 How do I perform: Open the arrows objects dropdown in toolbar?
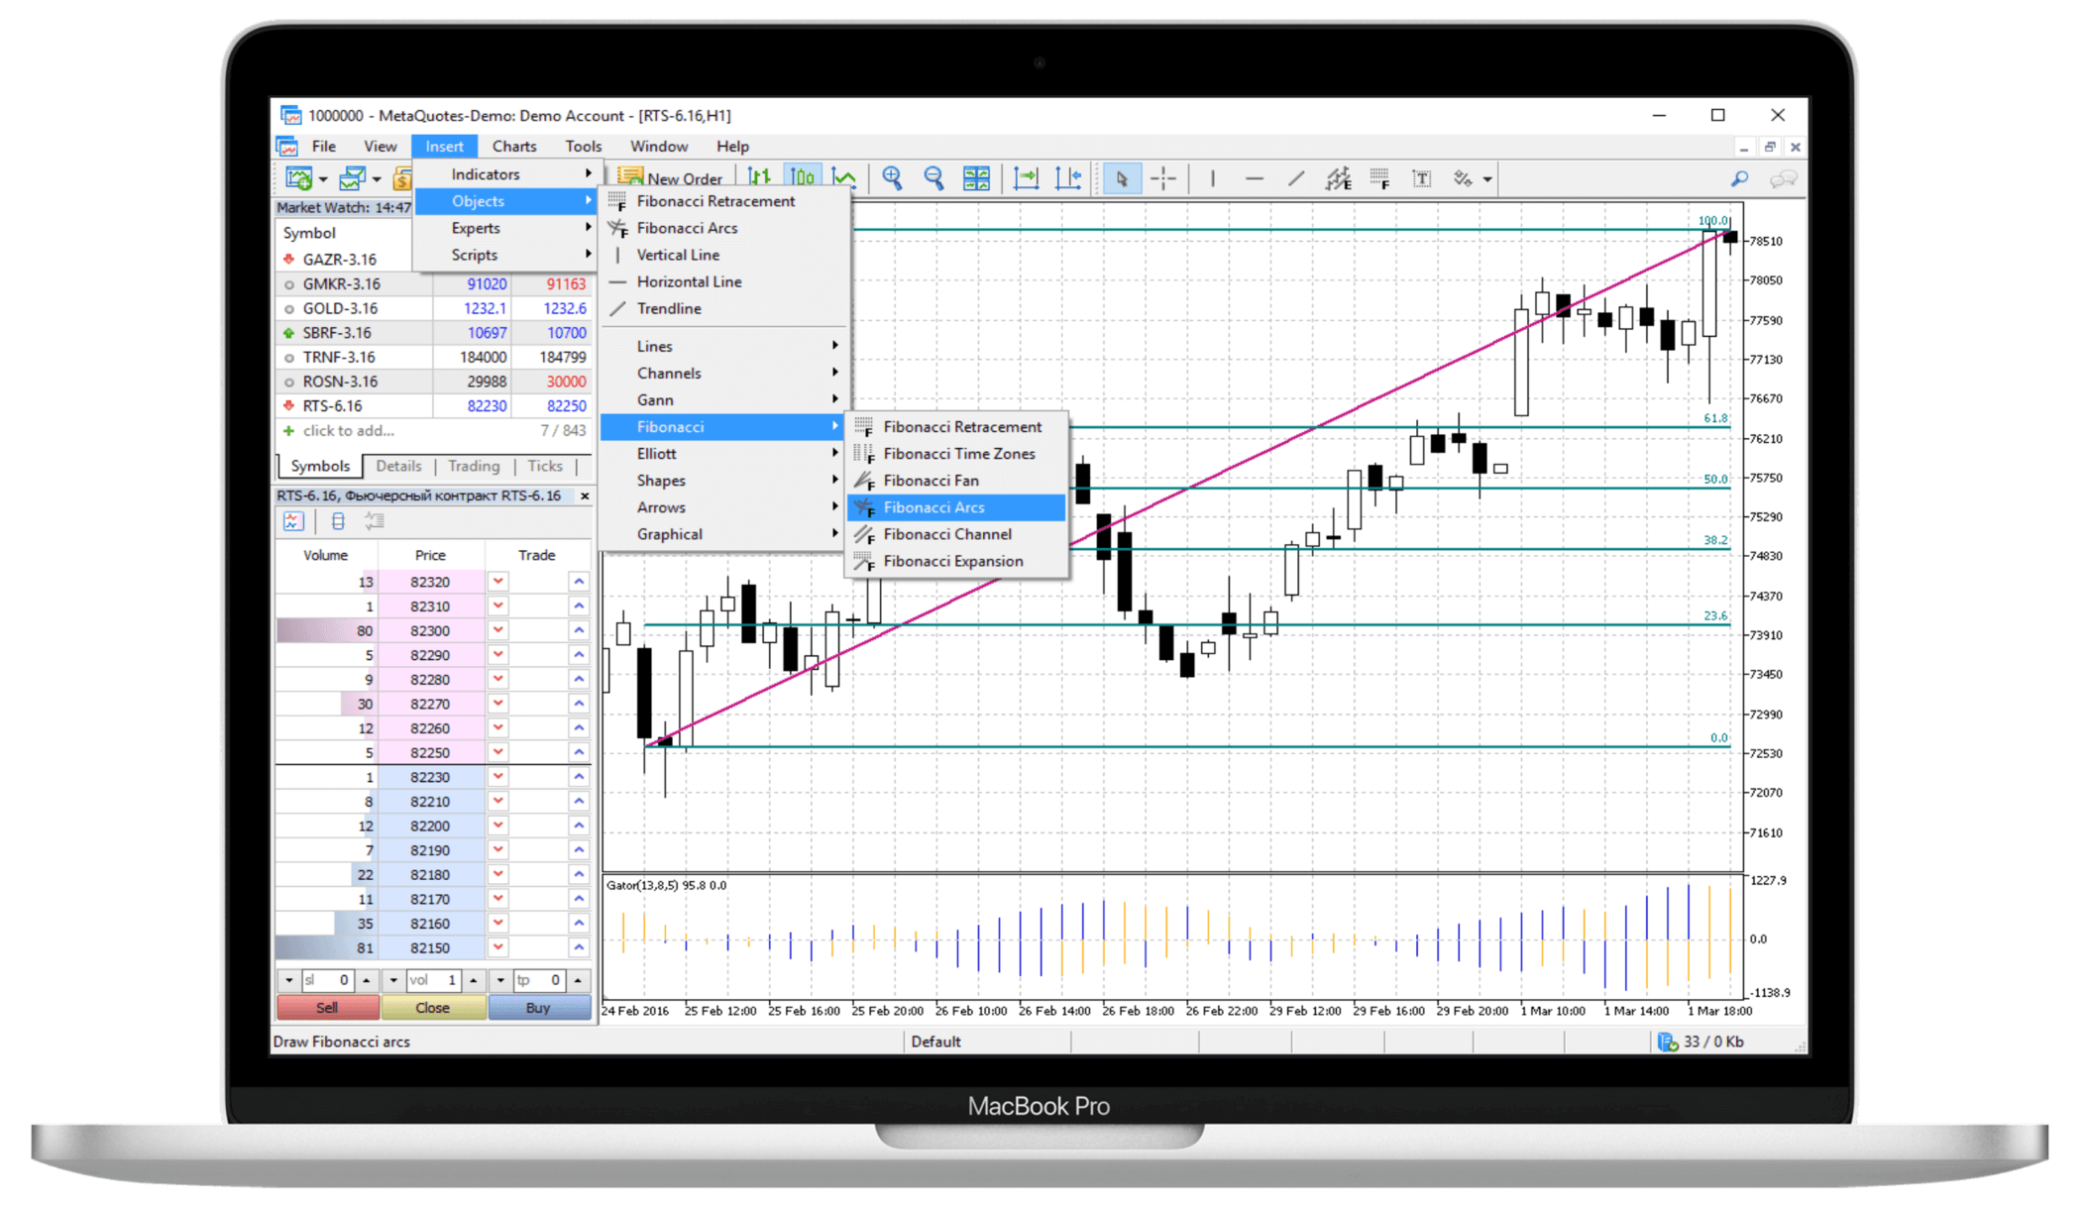click(1487, 179)
